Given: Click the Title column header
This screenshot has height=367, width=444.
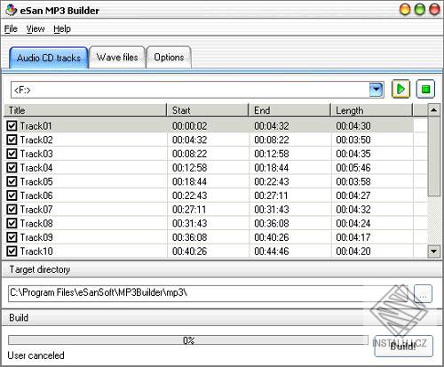Looking at the screenshot, I should click(x=85, y=110).
